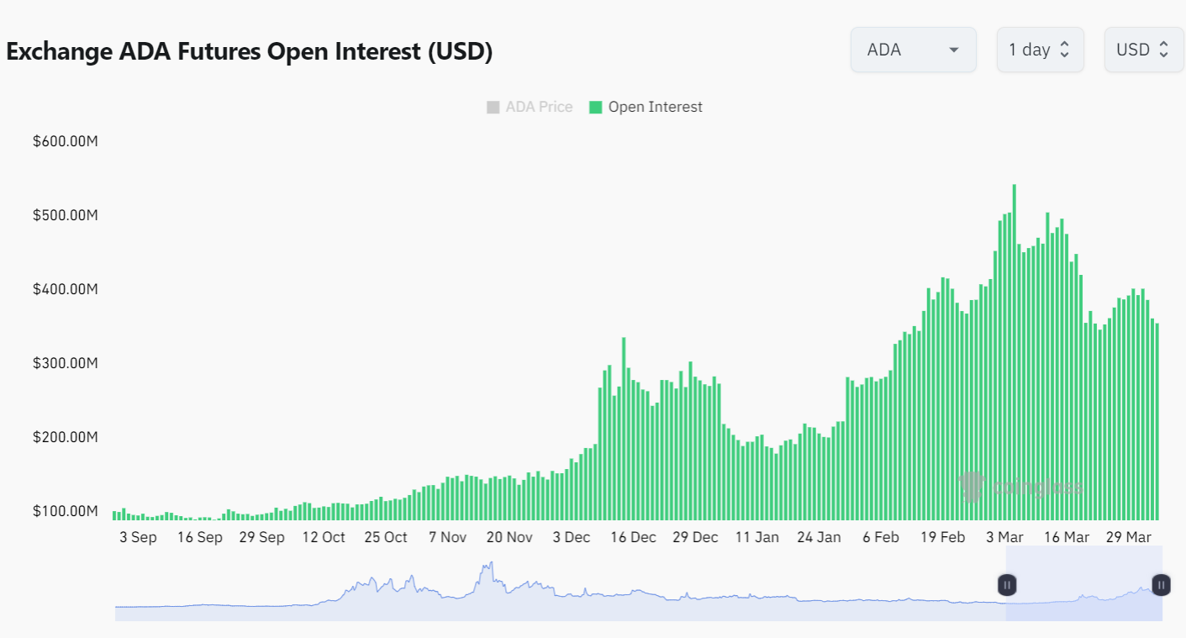Click the peak bar near 16 Dec
Viewport: 1186px width, 638px height.
coord(624,429)
